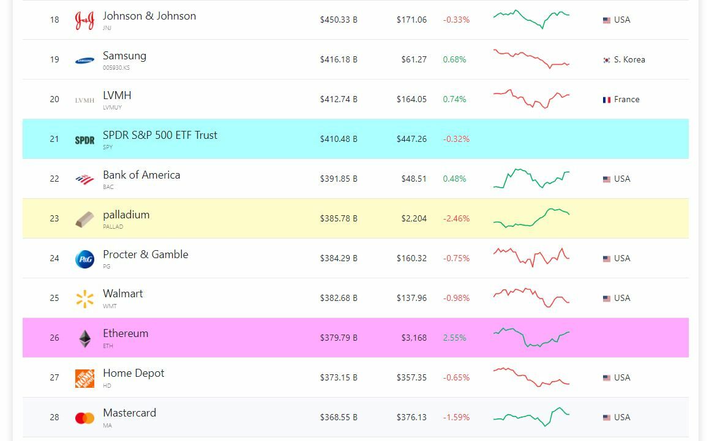
Task: Click the palladium price trend chart
Action: click(x=531, y=218)
